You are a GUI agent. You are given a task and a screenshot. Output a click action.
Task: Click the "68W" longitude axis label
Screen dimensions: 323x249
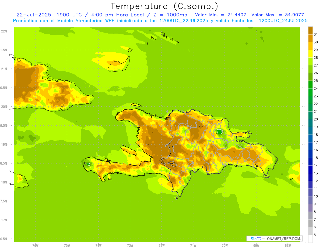click(288, 246)
